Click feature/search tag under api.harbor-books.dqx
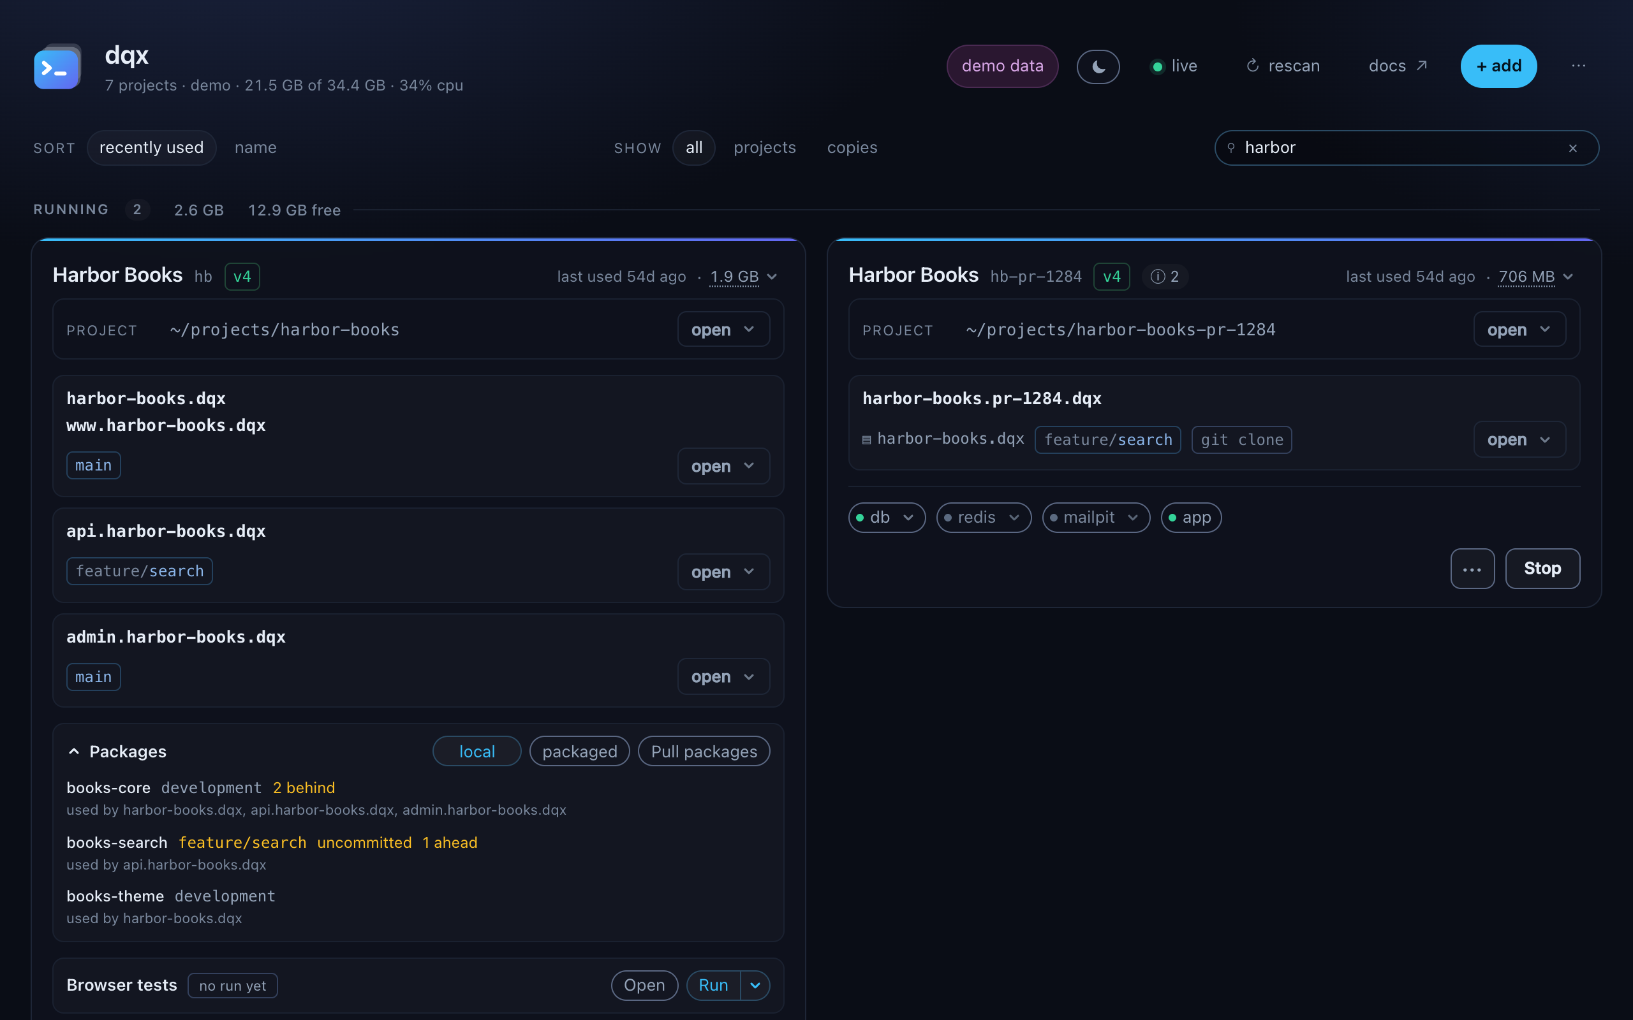Viewport: 1633px width, 1020px height. click(x=140, y=571)
